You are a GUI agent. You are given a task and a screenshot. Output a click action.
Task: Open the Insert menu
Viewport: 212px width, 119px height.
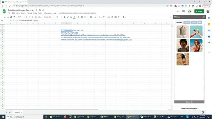pos(23,13)
